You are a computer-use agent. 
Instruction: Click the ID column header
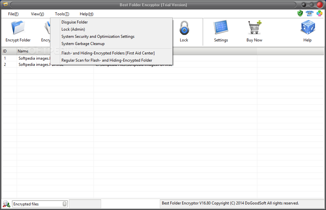pos(9,51)
